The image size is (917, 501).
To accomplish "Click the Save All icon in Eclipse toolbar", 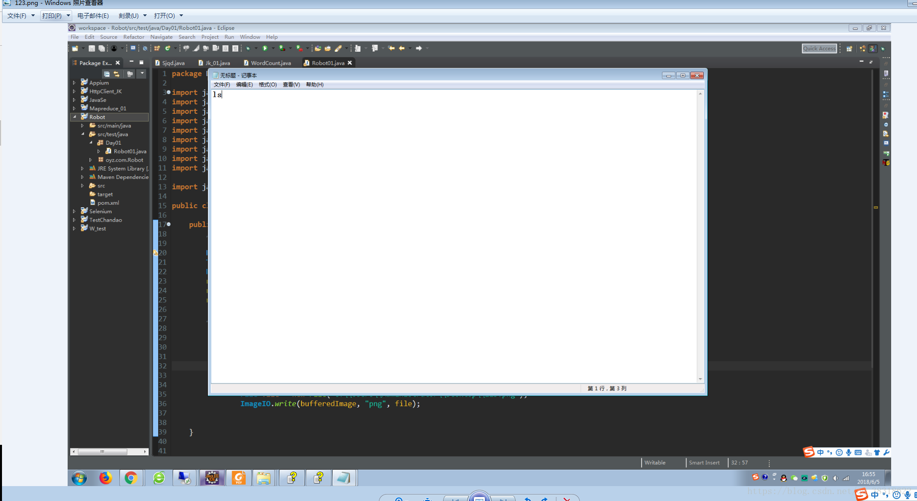I will tap(101, 48).
